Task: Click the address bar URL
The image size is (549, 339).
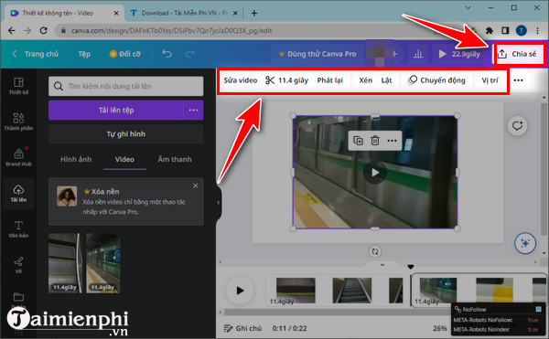Action: click(172, 31)
